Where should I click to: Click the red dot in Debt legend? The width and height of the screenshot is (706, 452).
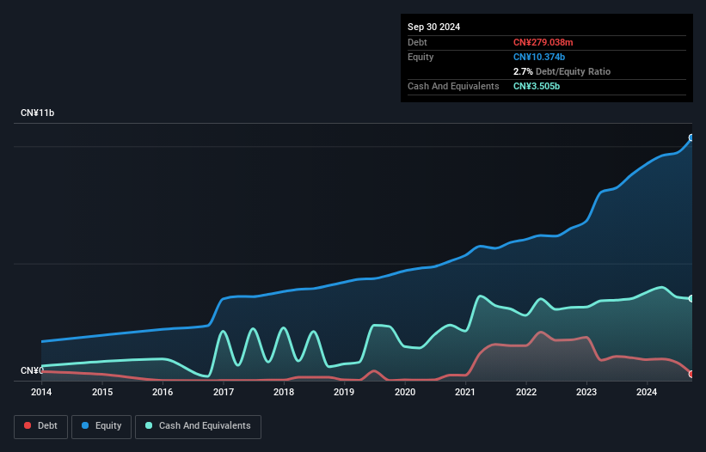28,425
